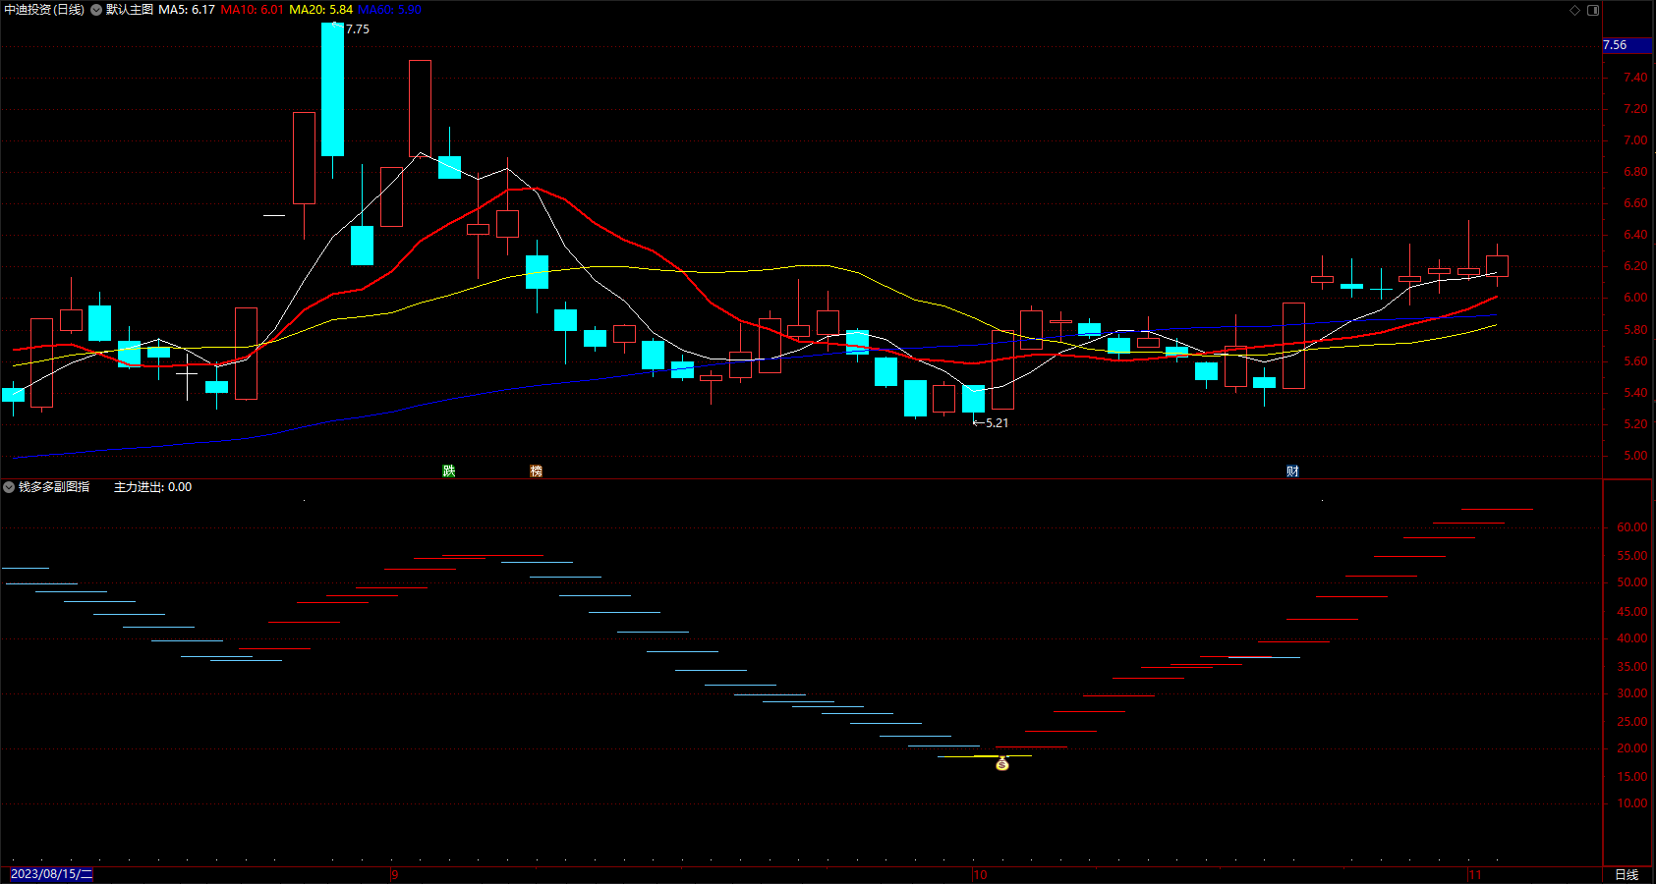Open the 默认主图 indicator dropdown arrow

click(x=96, y=10)
